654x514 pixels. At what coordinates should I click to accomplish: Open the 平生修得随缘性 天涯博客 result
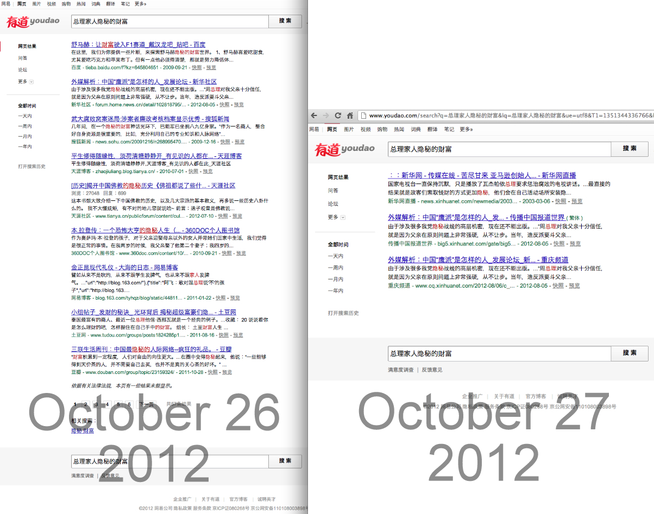point(156,156)
